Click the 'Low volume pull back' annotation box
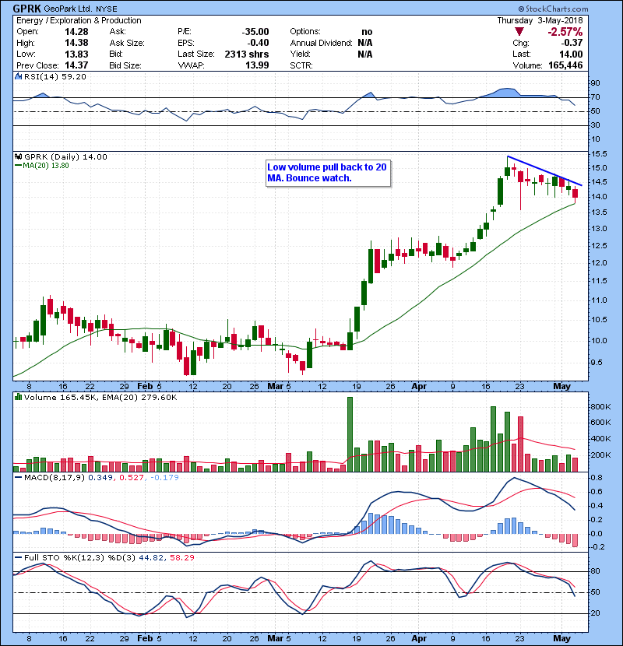623x646 pixels. tap(328, 173)
